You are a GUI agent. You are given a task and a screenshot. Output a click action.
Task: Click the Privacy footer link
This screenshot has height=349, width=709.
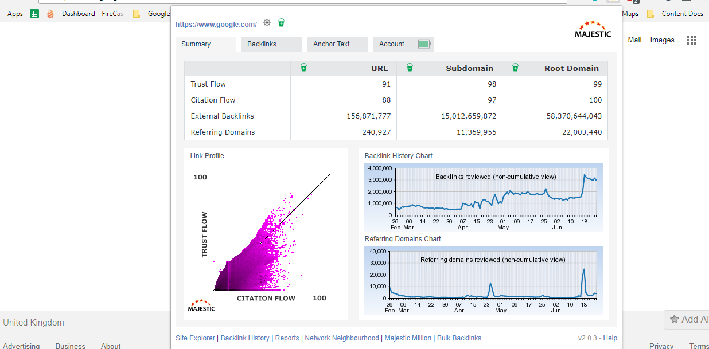click(661, 346)
